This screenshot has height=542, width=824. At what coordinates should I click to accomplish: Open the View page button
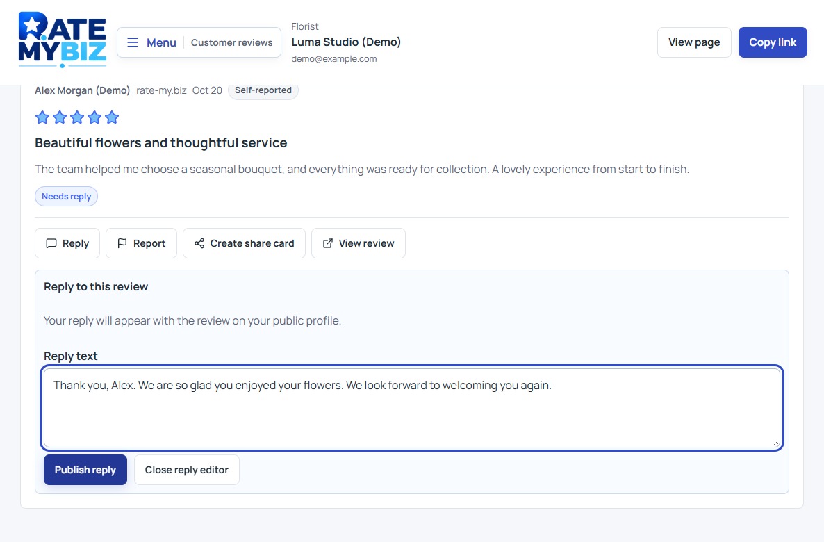tap(693, 42)
